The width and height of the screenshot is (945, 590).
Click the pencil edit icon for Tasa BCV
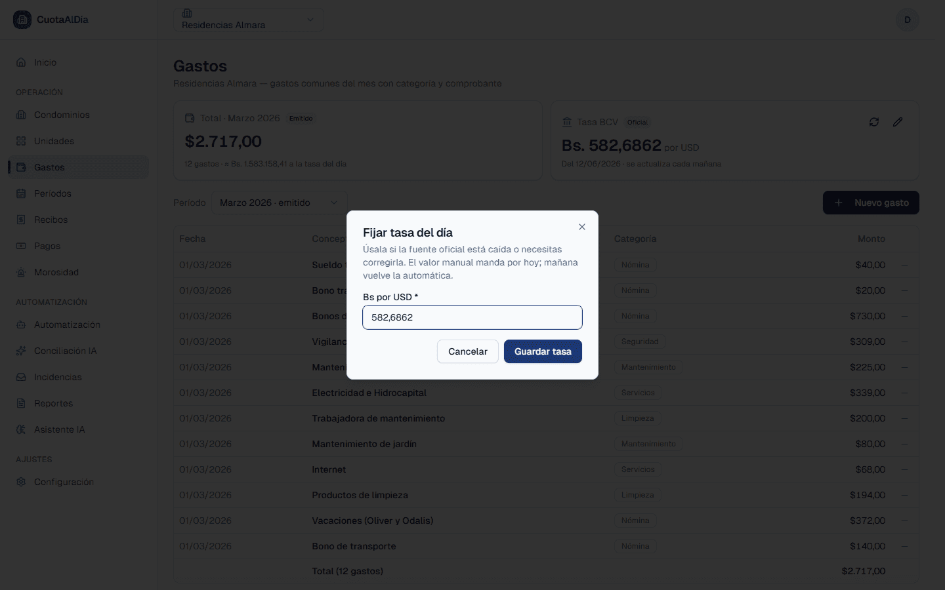tap(898, 122)
